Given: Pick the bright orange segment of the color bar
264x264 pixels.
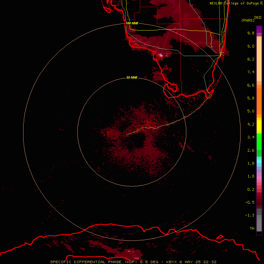Looking at the screenshot, I should click(x=259, y=101).
